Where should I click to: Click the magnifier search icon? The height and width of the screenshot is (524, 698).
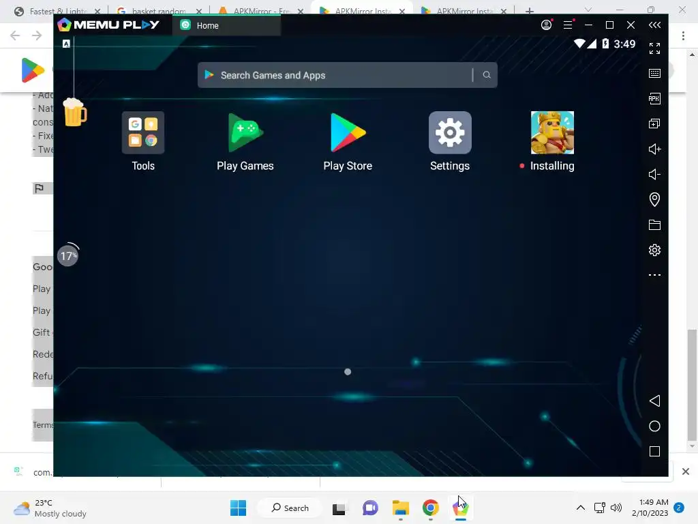coord(487,75)
